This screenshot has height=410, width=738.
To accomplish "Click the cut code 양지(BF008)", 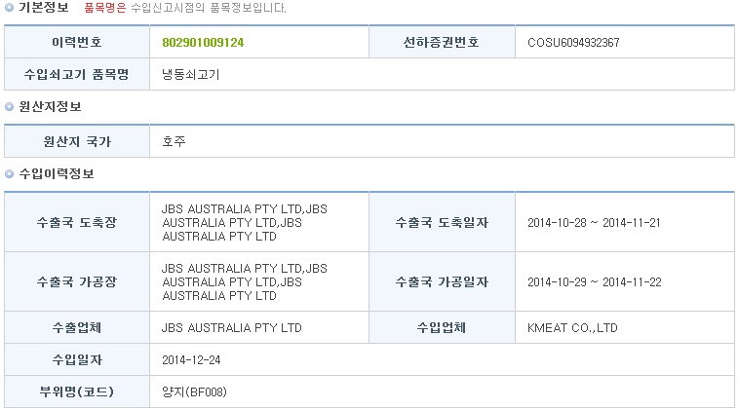I will [x=194, y=391].
